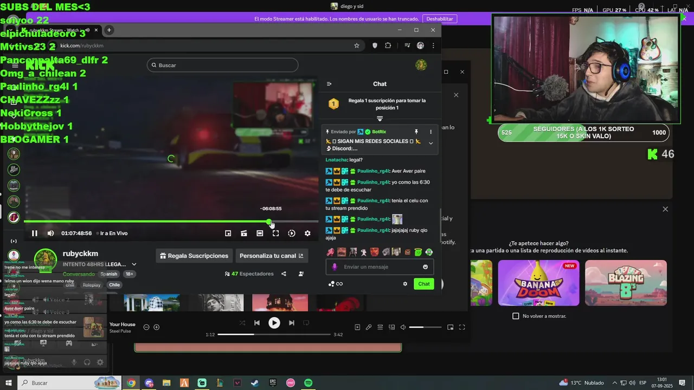The width and height of the screenshot is (694, 390).
Task: Open Chrome three-dot menu
Action: (x=433, y=45)
